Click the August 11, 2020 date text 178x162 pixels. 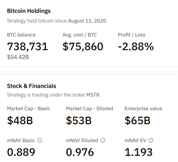coord(88,21)
